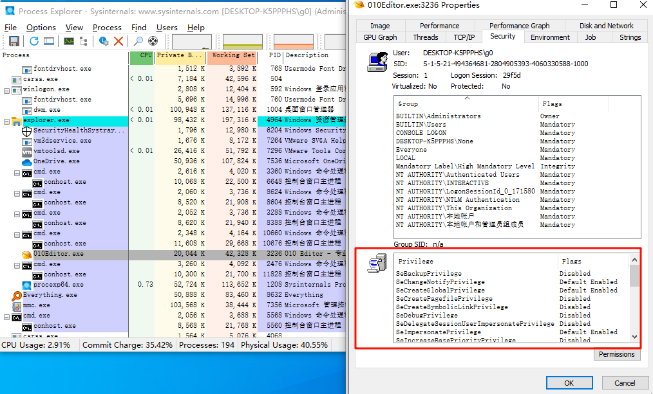Screen dimensions: 653x394
Task: Click the Refresh Now toolbar icon
Action: (34, 41)
